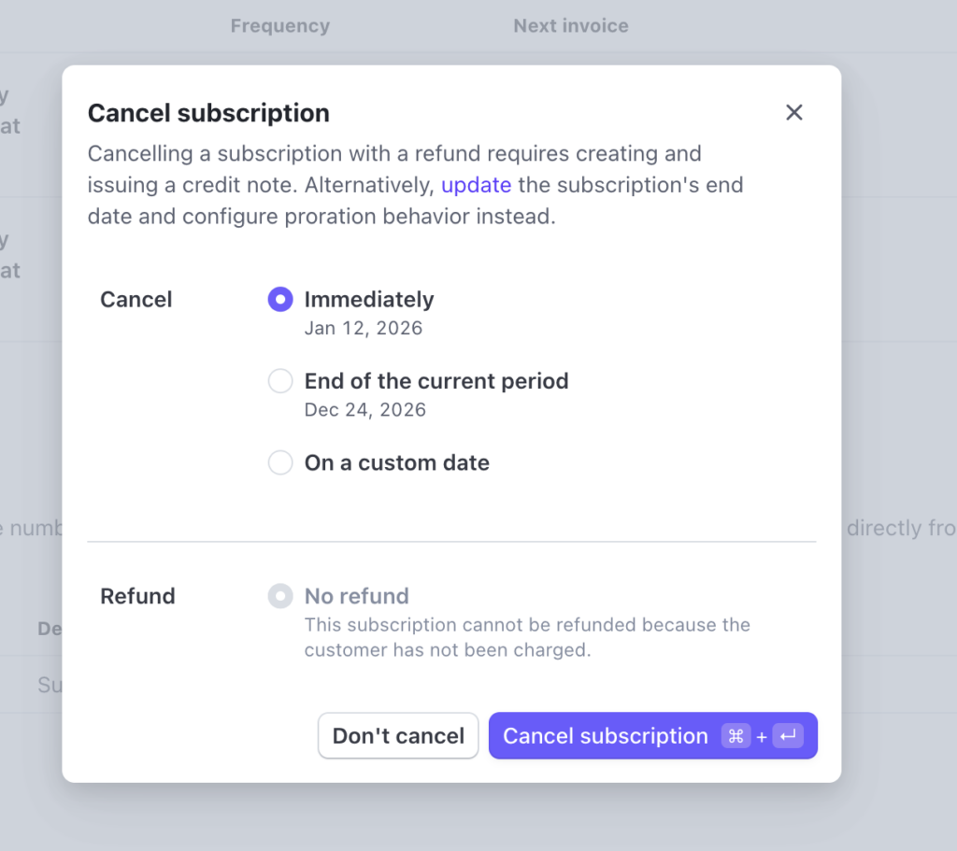The image size is (957, 851).
Task: Close the Cancel subscription dialog with X
Action: (794, 113)
